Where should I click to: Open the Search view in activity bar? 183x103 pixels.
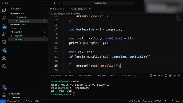pyautogui.click(x=4, y=18)
